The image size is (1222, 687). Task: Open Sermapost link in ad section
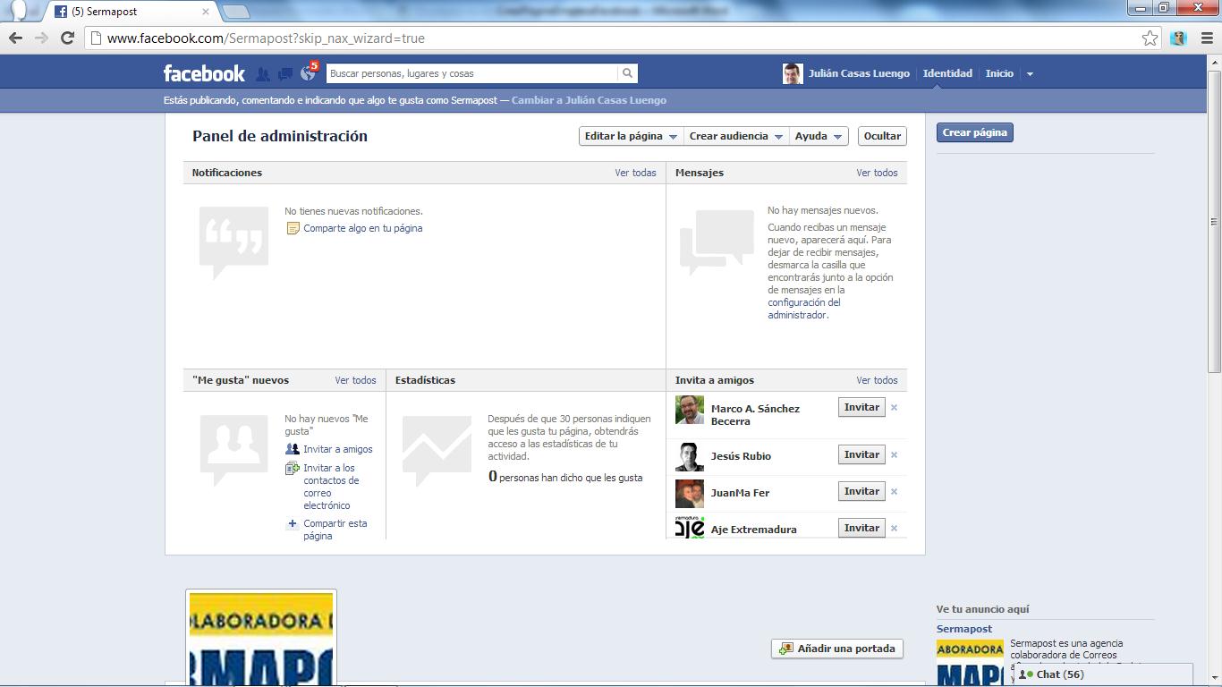pos(963,629)
